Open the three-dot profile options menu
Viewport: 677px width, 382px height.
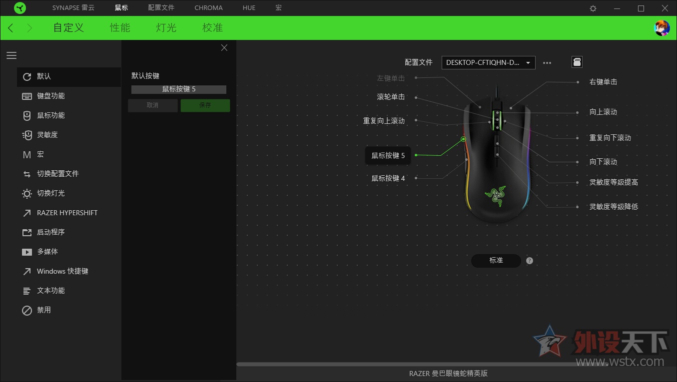(547, 63)
